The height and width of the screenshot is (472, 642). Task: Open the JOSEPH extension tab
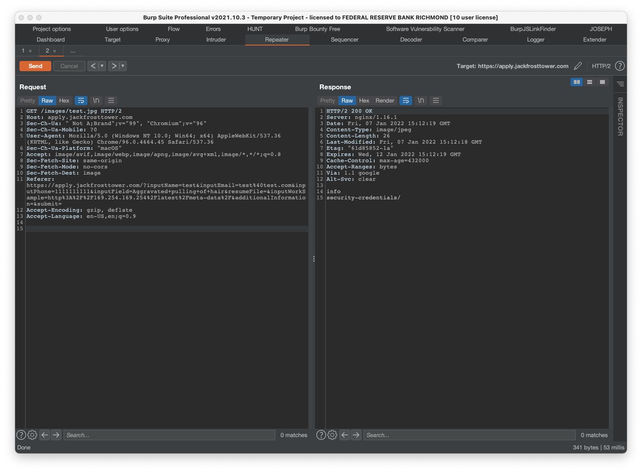[601, 29]
